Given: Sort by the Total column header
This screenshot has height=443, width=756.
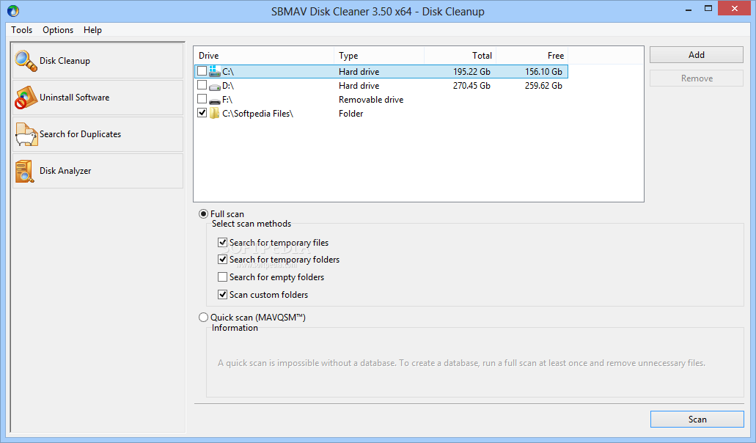Looking at the screenshot, I should click(x=460, y=56).
